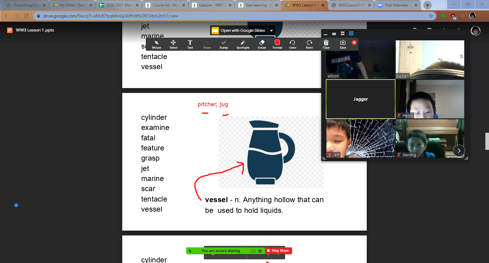
Task: Reload the current page
Action: click(26, 16)
